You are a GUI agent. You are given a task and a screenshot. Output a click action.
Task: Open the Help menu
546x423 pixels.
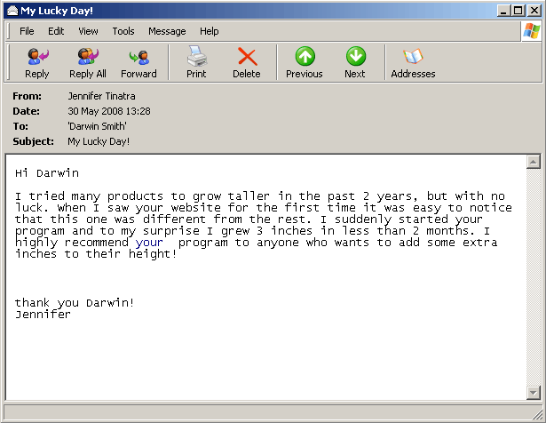(x=210, y=31)
